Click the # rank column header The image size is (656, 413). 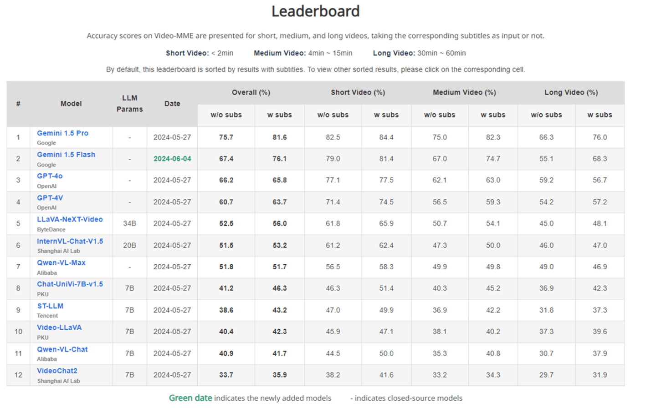click(x=18, y=104)
